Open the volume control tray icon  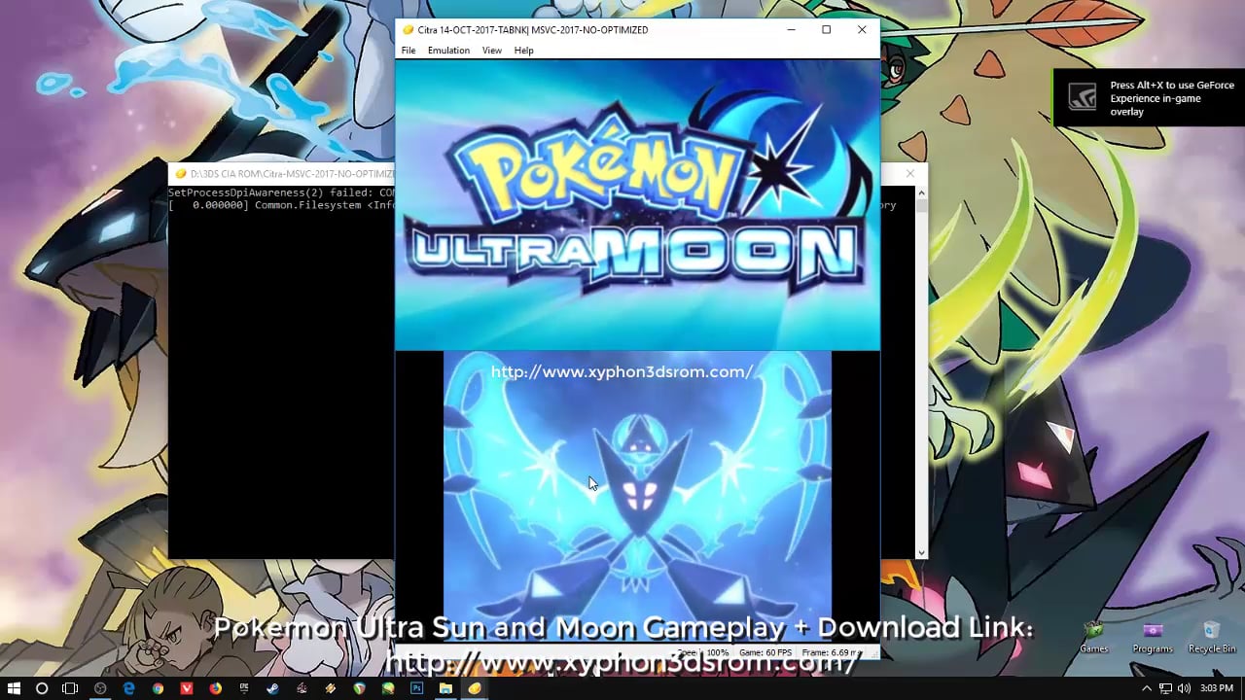1184,688
